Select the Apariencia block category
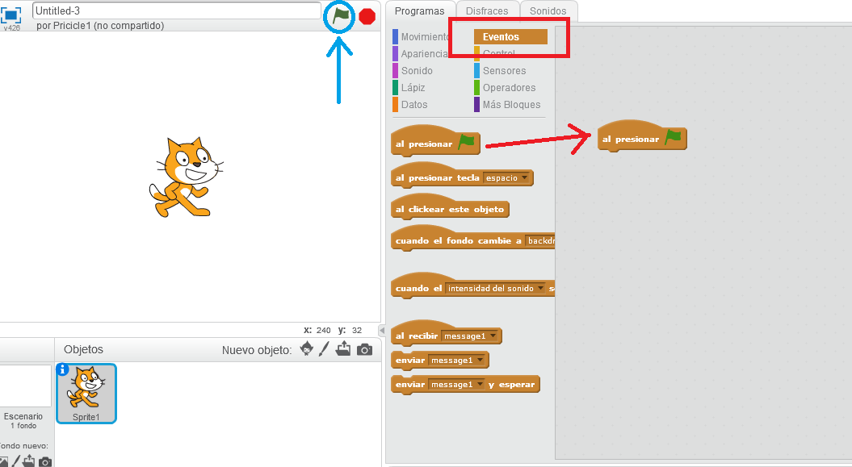 [421, 54]
